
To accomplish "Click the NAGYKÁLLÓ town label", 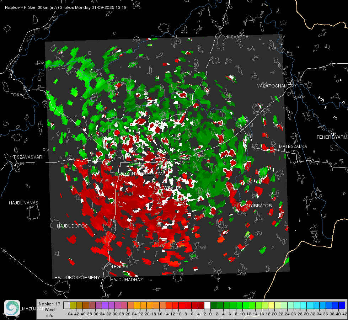I will [x=168, y=188].
